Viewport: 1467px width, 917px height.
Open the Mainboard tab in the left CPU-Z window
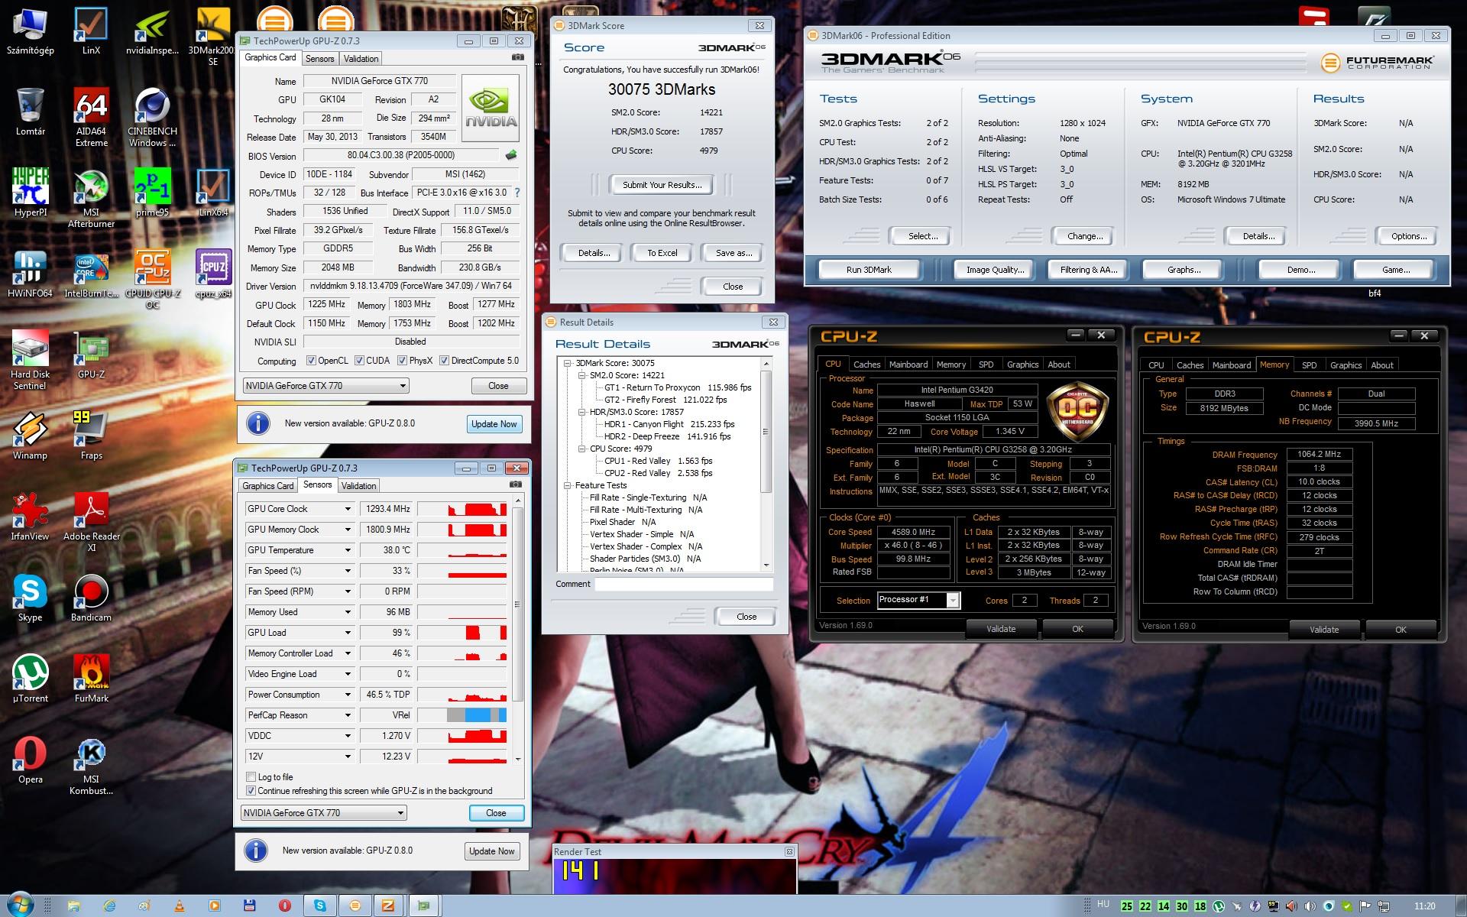tap(908, 365)
